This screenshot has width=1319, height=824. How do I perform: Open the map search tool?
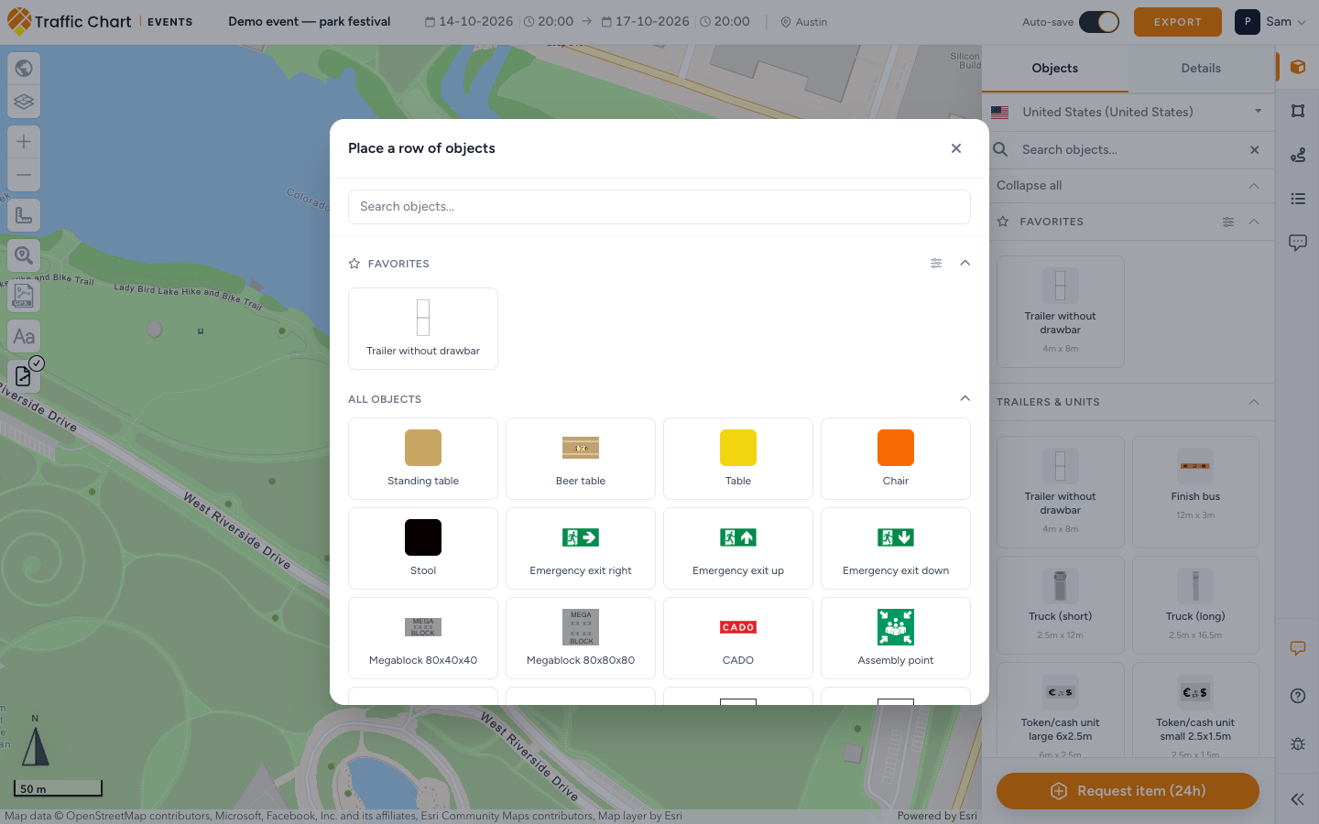(x=24, y=255)
